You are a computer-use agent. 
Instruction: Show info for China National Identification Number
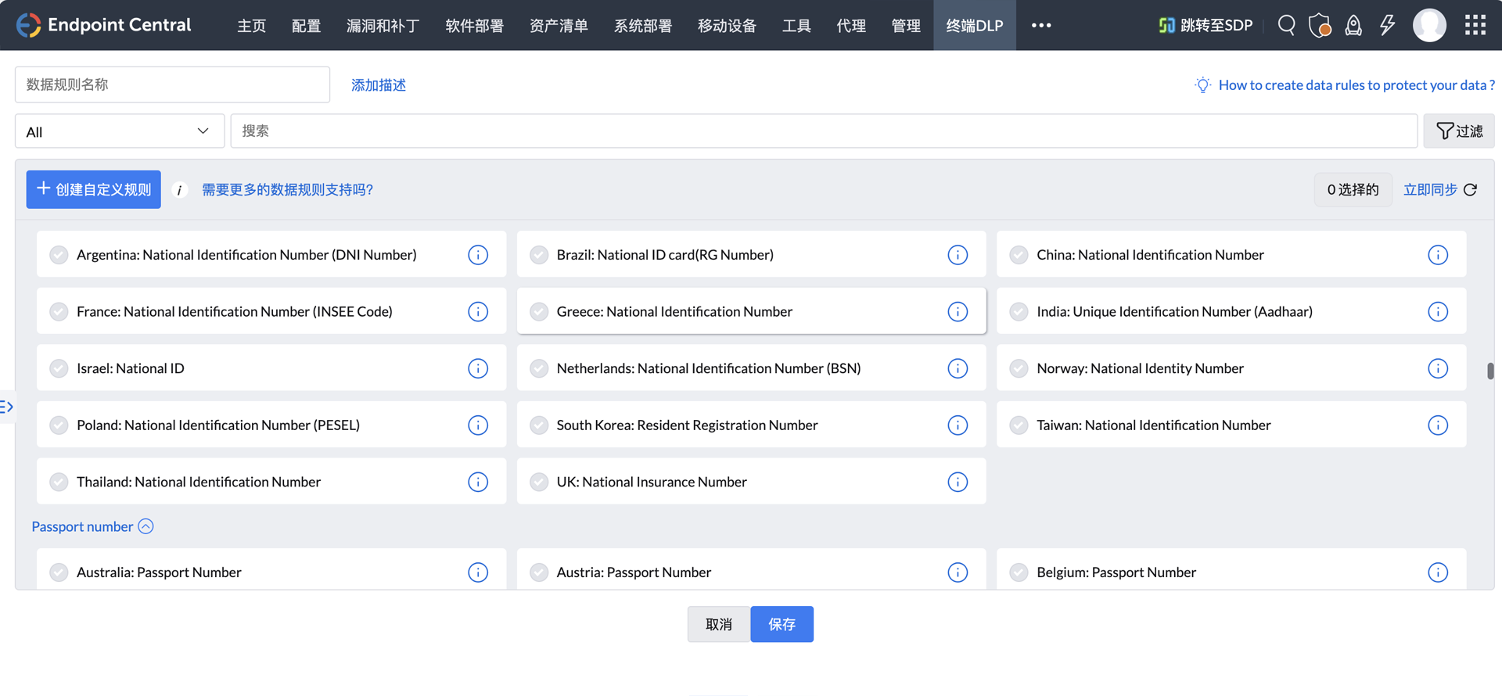[1437, 255]
